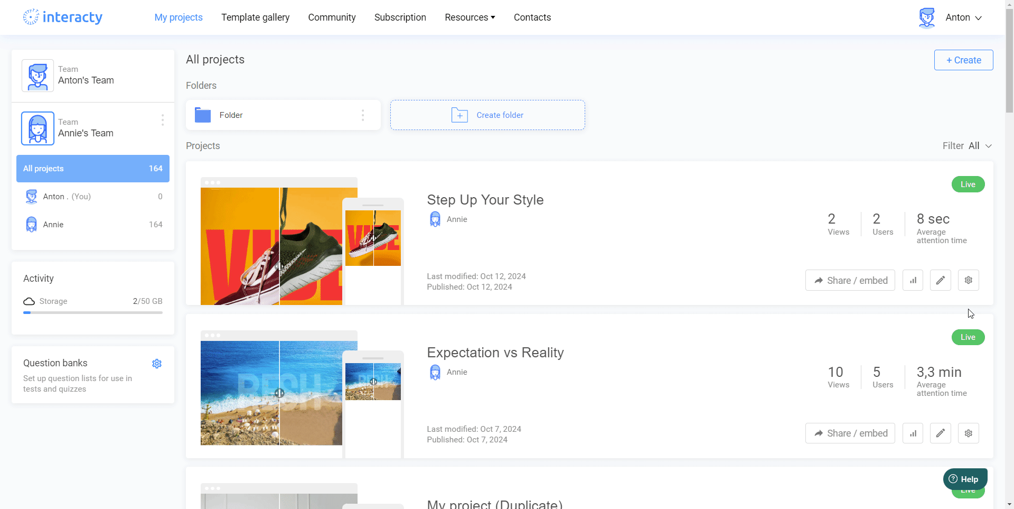1014x509 pixels.
Task: Open settings for Expectation vs Reality
Action: 969,433
